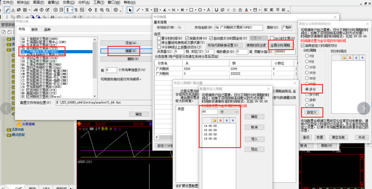Click the red X delete icon in 配置自定义周期

[x=220, y=120]
